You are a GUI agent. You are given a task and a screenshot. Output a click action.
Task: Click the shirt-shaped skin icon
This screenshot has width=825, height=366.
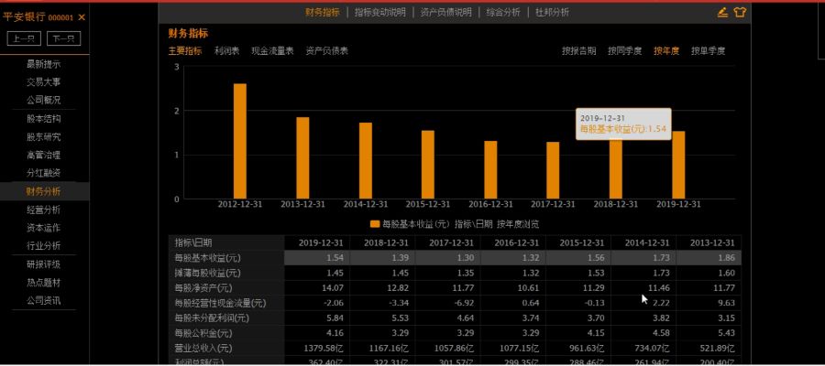740,12
